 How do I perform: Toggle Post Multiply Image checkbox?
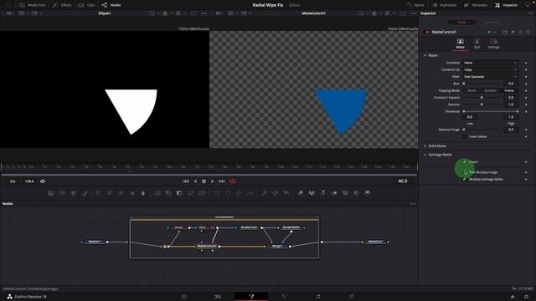point(464,172)
